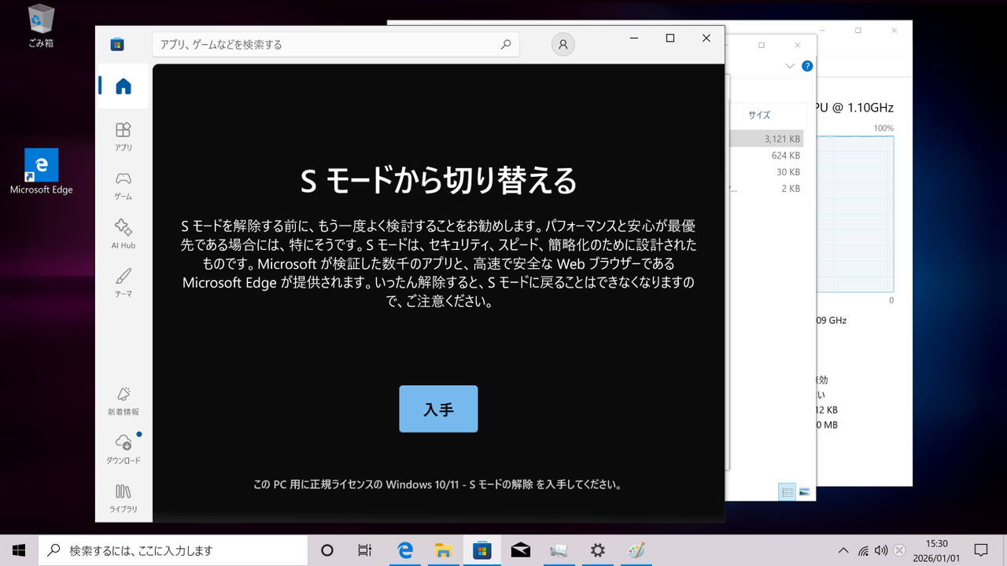1007x566 pixels.
Task: Open the blue Help icon in File Explorer
Action: click(x=806, y=67)
